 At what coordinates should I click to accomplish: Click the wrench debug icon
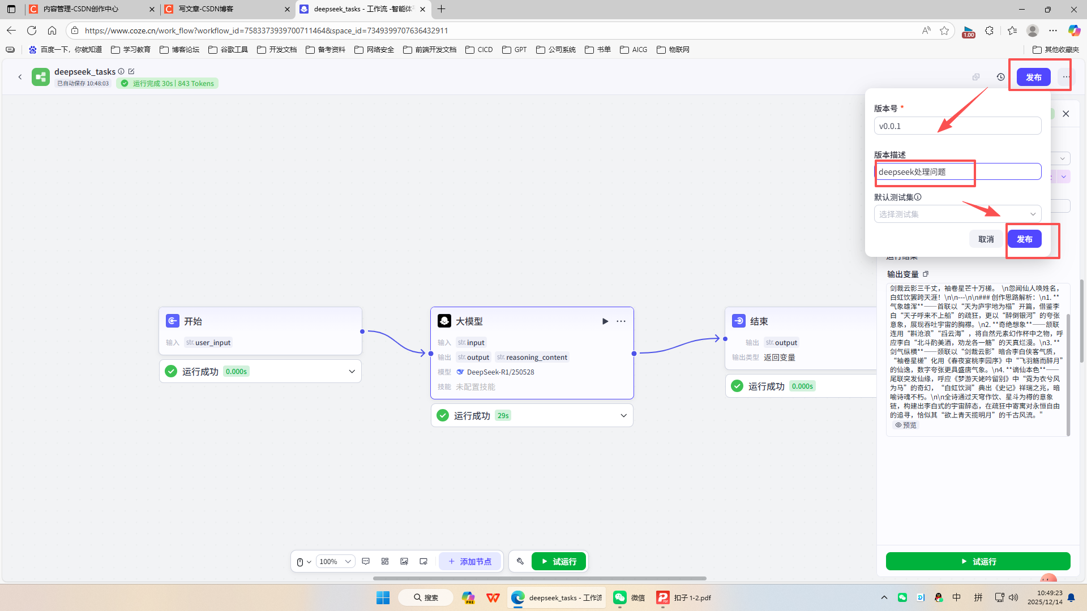pos(520,561)
